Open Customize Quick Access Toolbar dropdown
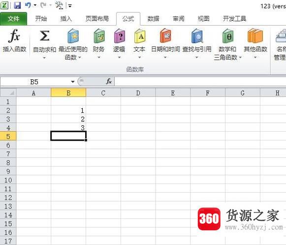The height and width of the screenshot is (245, 286). [x=70, y=5]
